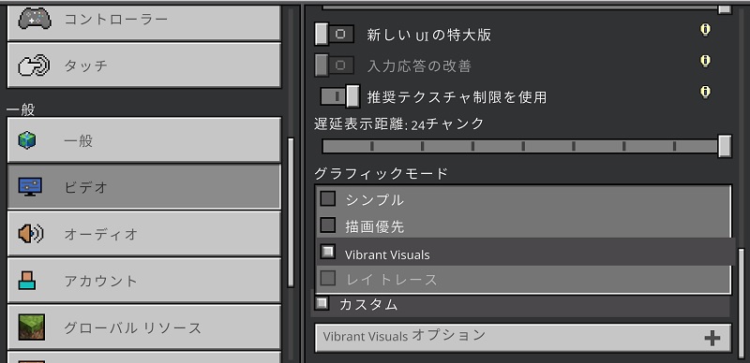This screenshot has width=750, height=363.
Task: Open the タッチ settings tab
Action: [144, 65]
